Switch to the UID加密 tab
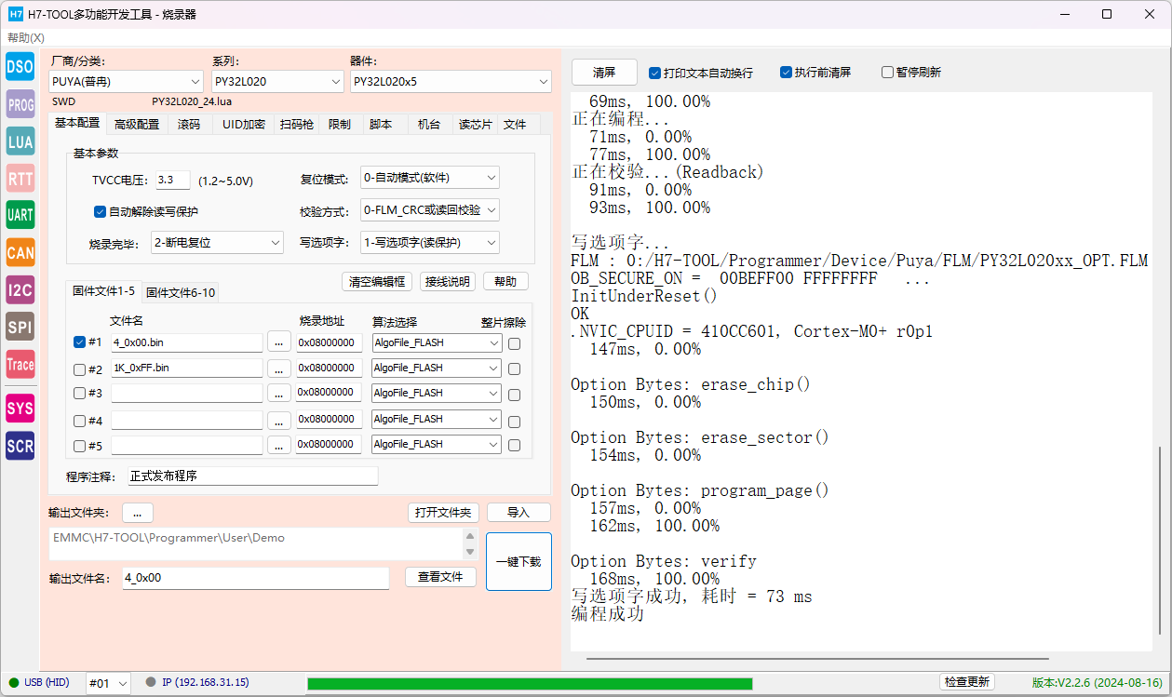 (x=244, y=124)
